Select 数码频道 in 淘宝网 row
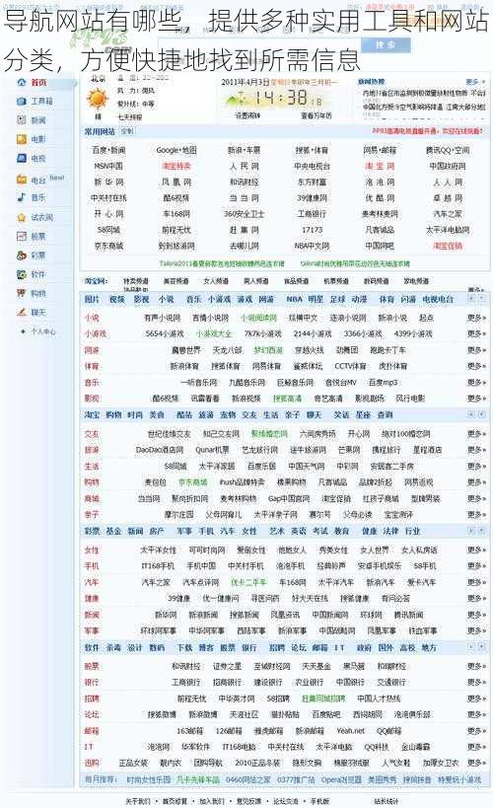This screenshot has width=493, height=808. pos(376,281)
